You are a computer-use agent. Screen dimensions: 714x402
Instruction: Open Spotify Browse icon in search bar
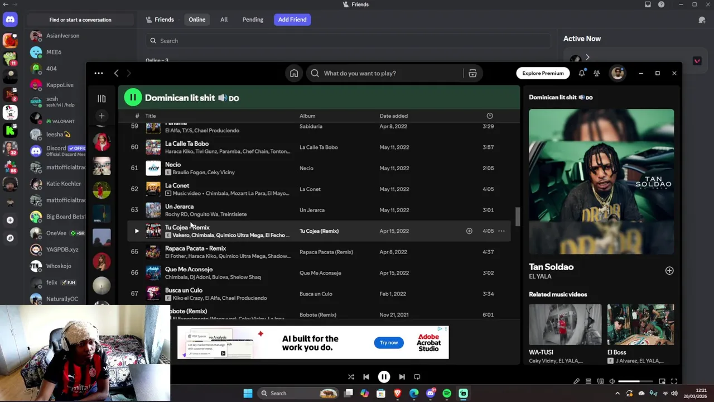472,73
